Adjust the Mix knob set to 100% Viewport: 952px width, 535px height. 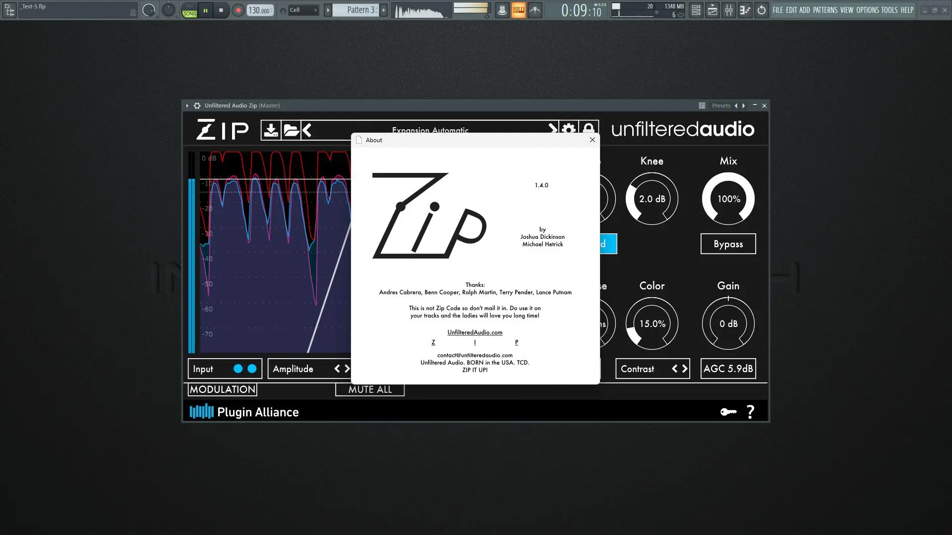[x=728, y=198]
